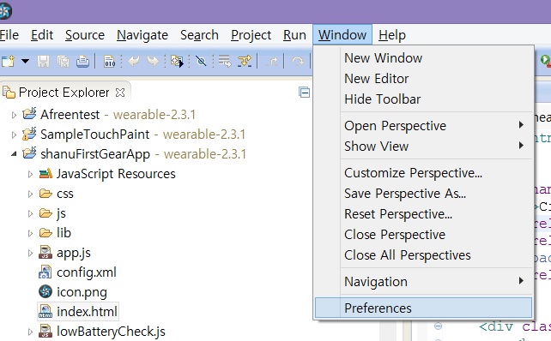Choose Customize Perspective... entry
The image size is (551, 341).
423,173
